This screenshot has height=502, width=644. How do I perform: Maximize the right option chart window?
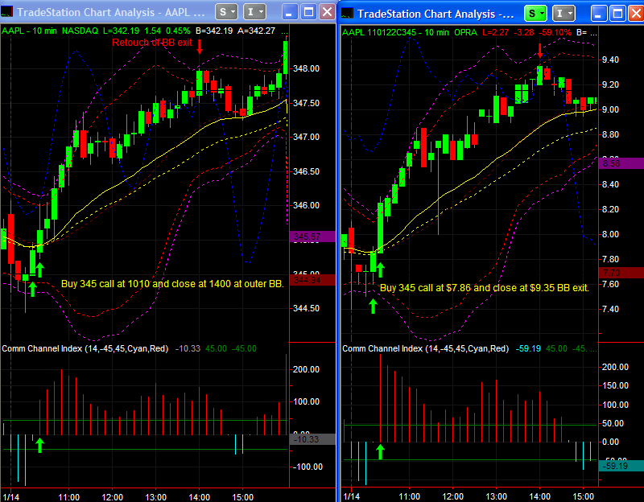tap(617, 14)
